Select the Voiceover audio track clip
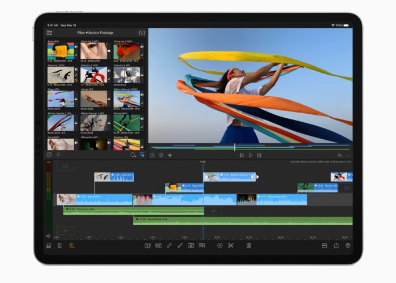Screen dimensions: 396x283 [134, 211]
